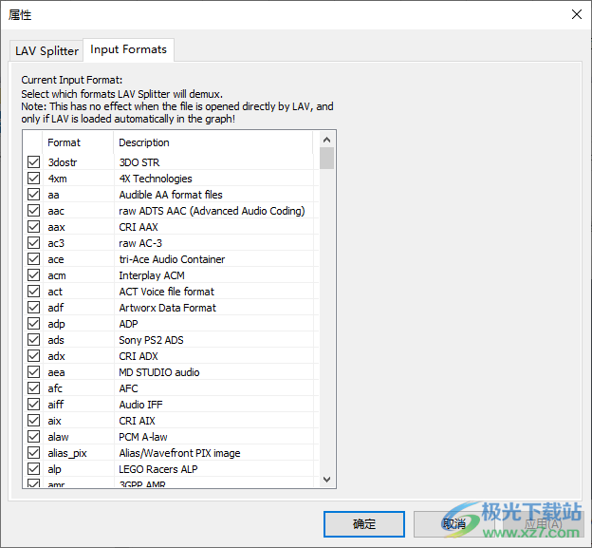Select the '4X Technologies' description
This screenshot has height=548, width=592.
[x=156, y=179]
